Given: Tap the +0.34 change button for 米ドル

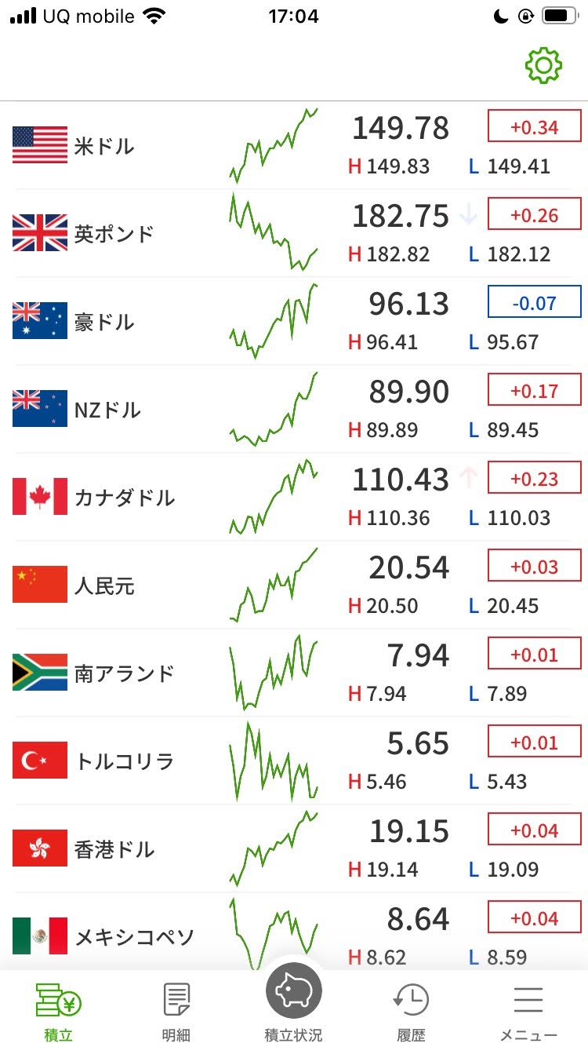Looking at the screenshot, I should 534,126.
